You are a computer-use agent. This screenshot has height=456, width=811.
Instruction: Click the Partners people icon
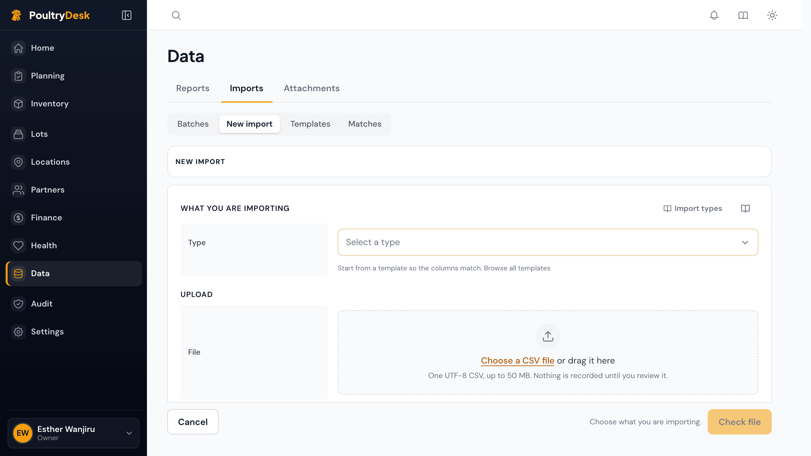pos(18,190)
